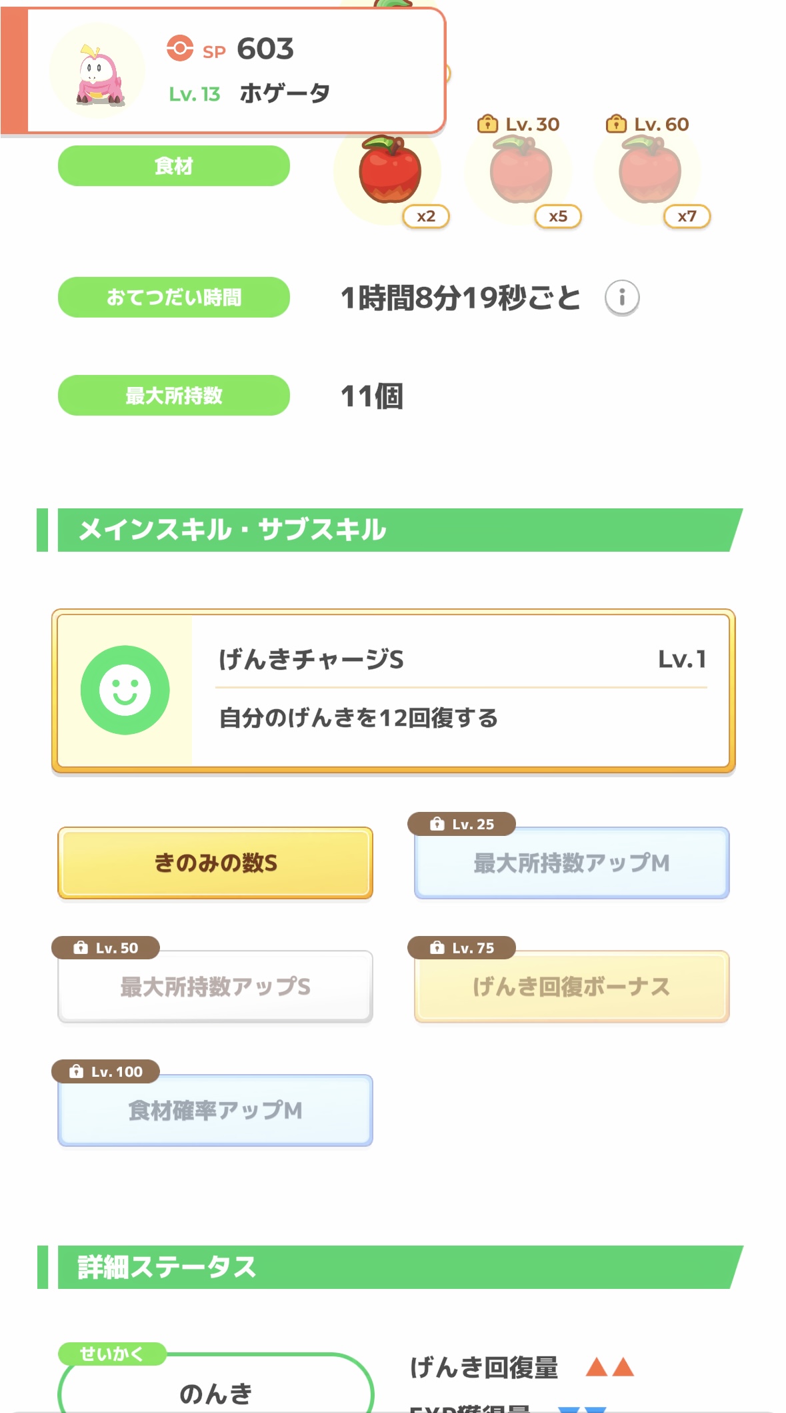The height and width of the screenshot is (1413, 786).
Task: Select the locked げんき回復ボーナス sub skill
Action: coord(571,987)
